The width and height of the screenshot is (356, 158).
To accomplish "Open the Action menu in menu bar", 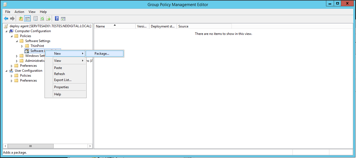I will click(x=19, y=12).
